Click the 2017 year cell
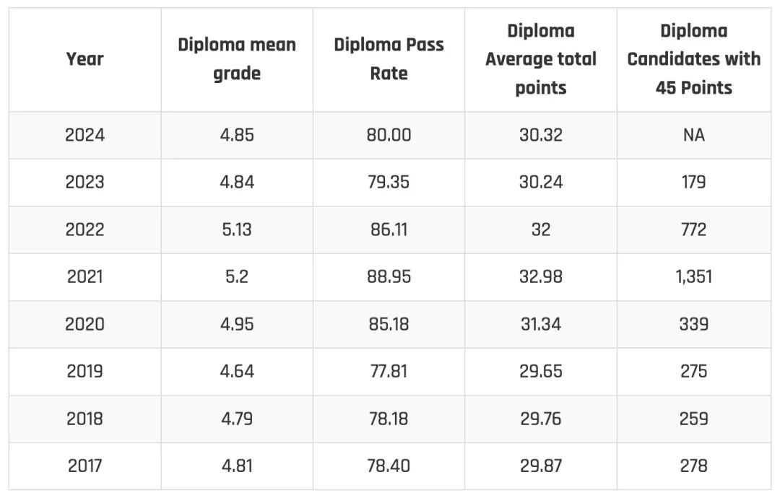Viewport: 780px width, 498px height. (84, 466)
